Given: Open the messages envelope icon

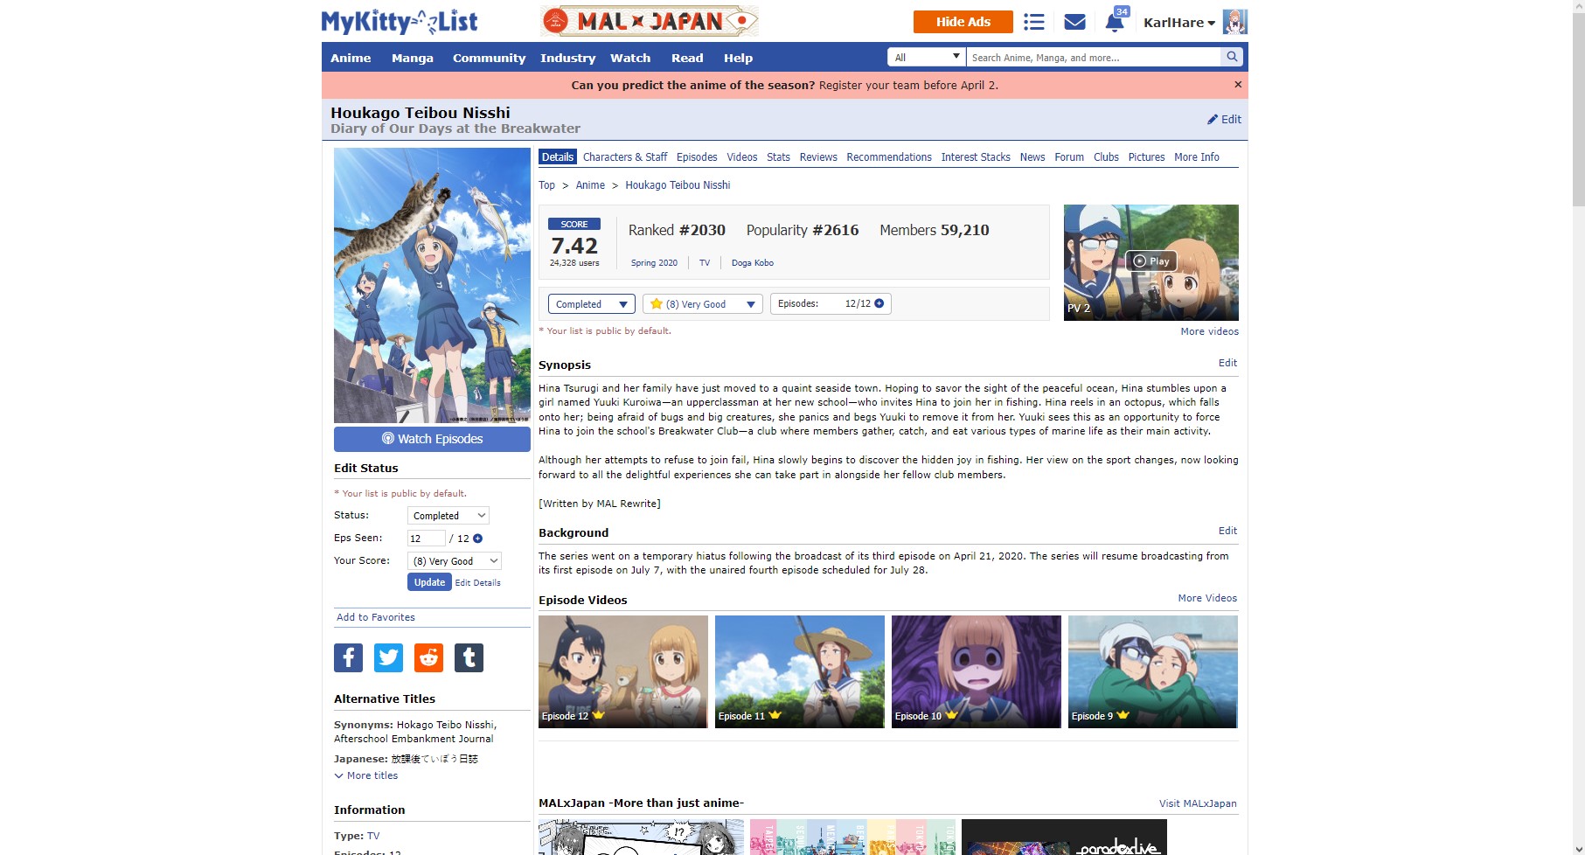Looking at the screenshot, I should [1075, 22].
